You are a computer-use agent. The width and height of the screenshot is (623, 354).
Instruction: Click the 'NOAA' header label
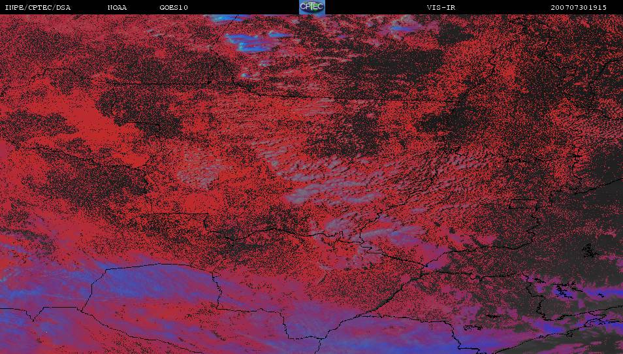pos(117,8)
